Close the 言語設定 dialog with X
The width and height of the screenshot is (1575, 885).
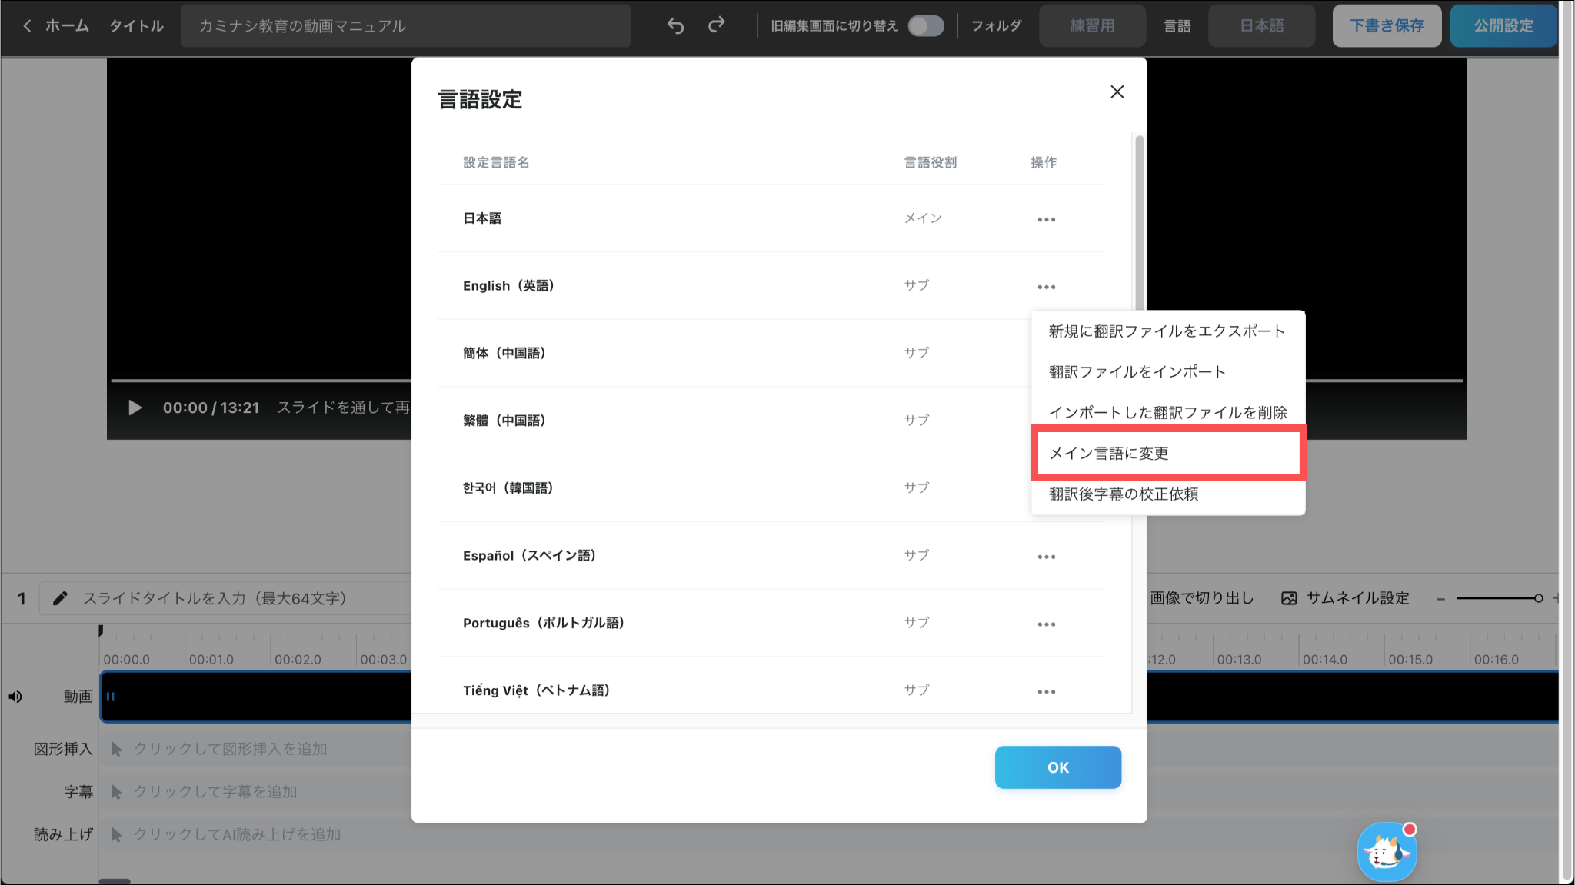point(1117,92)
